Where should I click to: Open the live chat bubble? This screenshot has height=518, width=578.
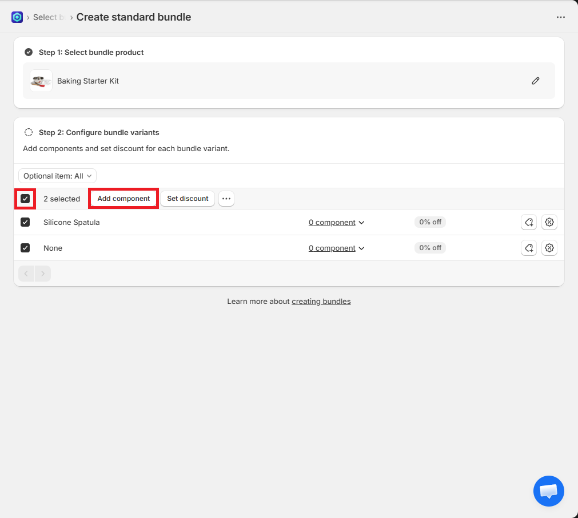coord(548,491)
